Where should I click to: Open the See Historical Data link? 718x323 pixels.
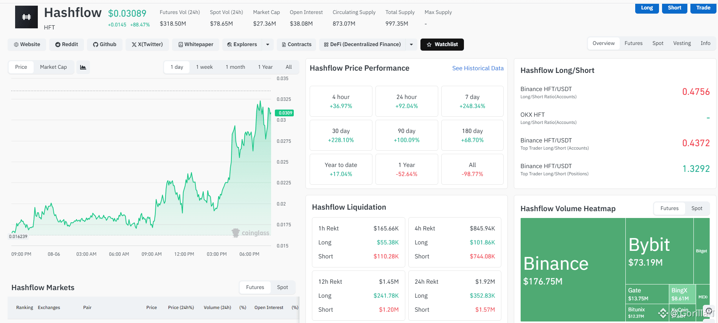point(478,68)
